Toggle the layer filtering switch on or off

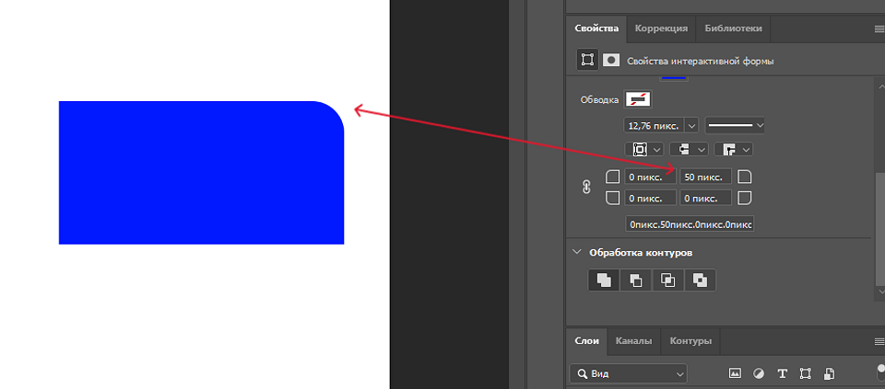coord(880,372)
